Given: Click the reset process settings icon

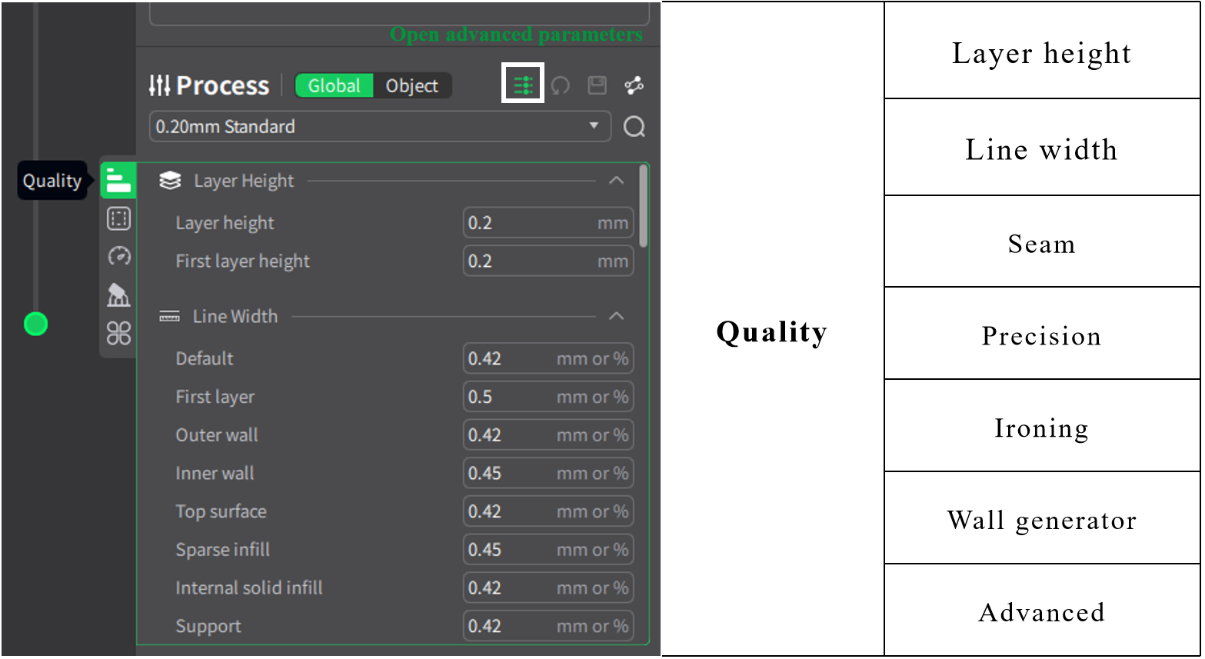Looking at the screenshot, I should click(561, 85).
